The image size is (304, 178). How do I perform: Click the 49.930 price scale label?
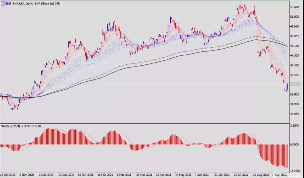point(295,26)
